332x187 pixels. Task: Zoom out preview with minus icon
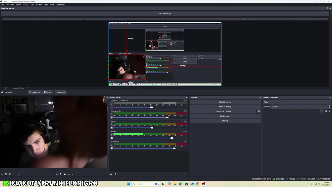point(2,88)
